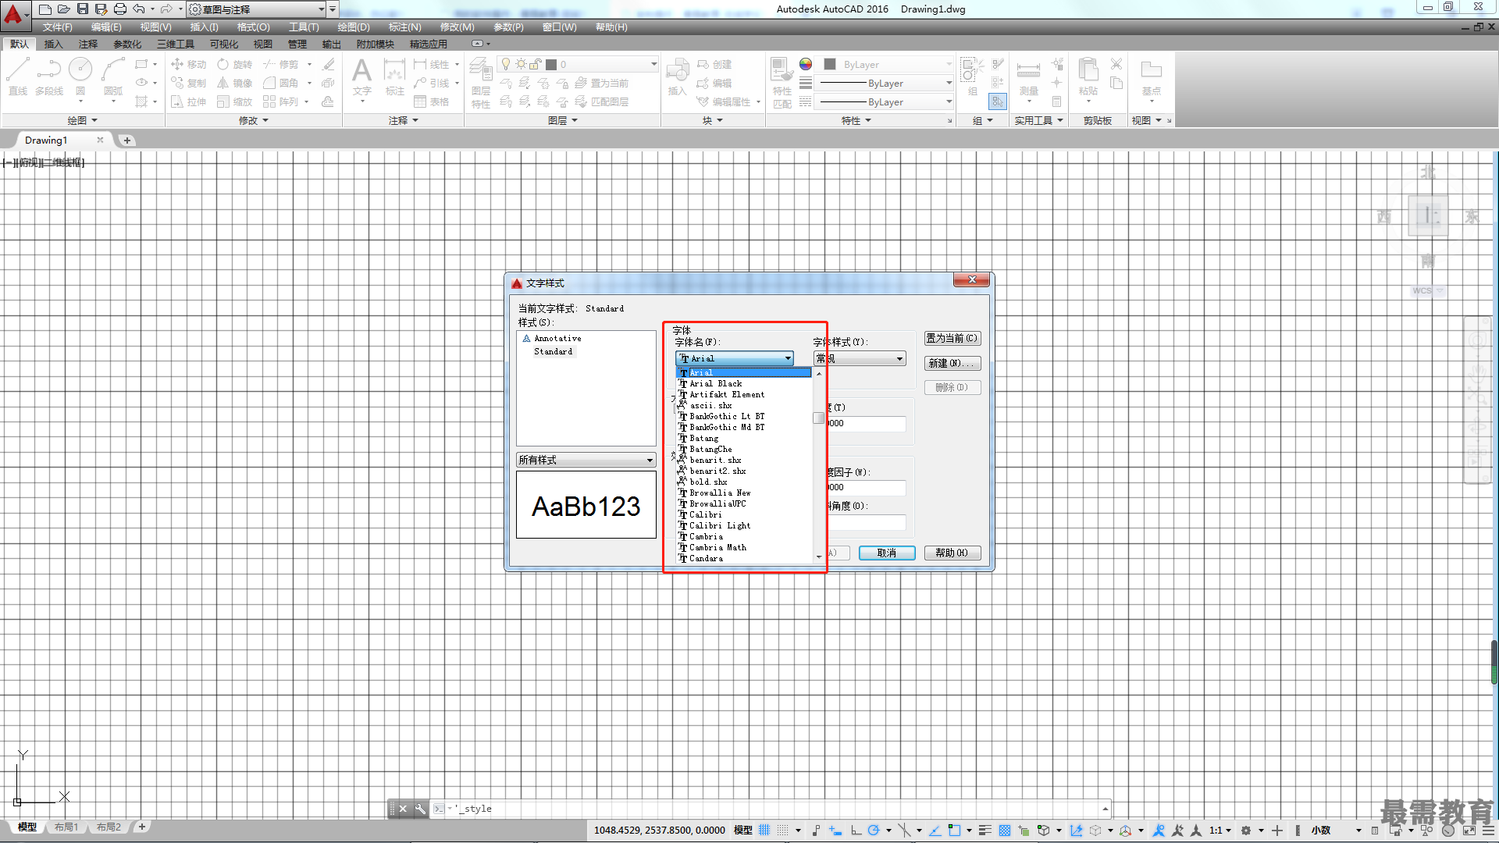Click the font list scrollbar down arrow

click(x=819, y=557)
